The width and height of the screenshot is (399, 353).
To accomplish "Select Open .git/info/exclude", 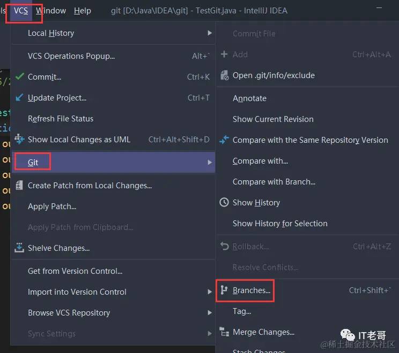I will point(307,75).
